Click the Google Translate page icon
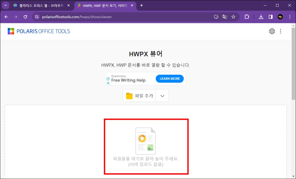The width and height of the screenshot is (296, 179). point(225,17)
